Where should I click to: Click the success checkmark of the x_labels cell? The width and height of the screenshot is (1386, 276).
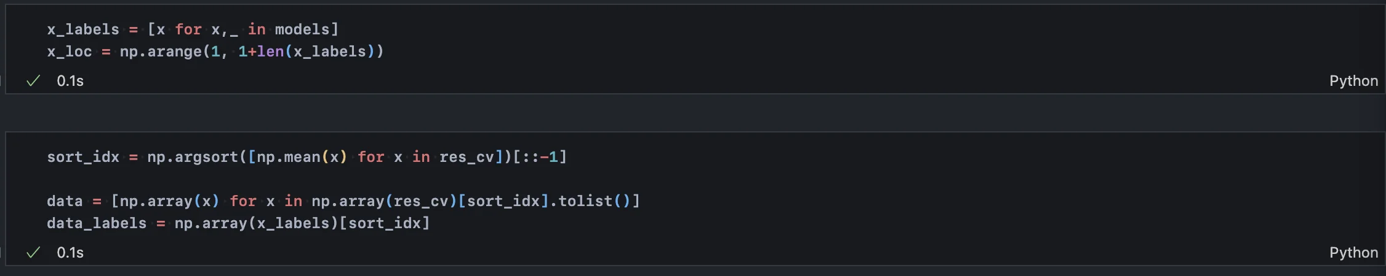coord(33,81)
